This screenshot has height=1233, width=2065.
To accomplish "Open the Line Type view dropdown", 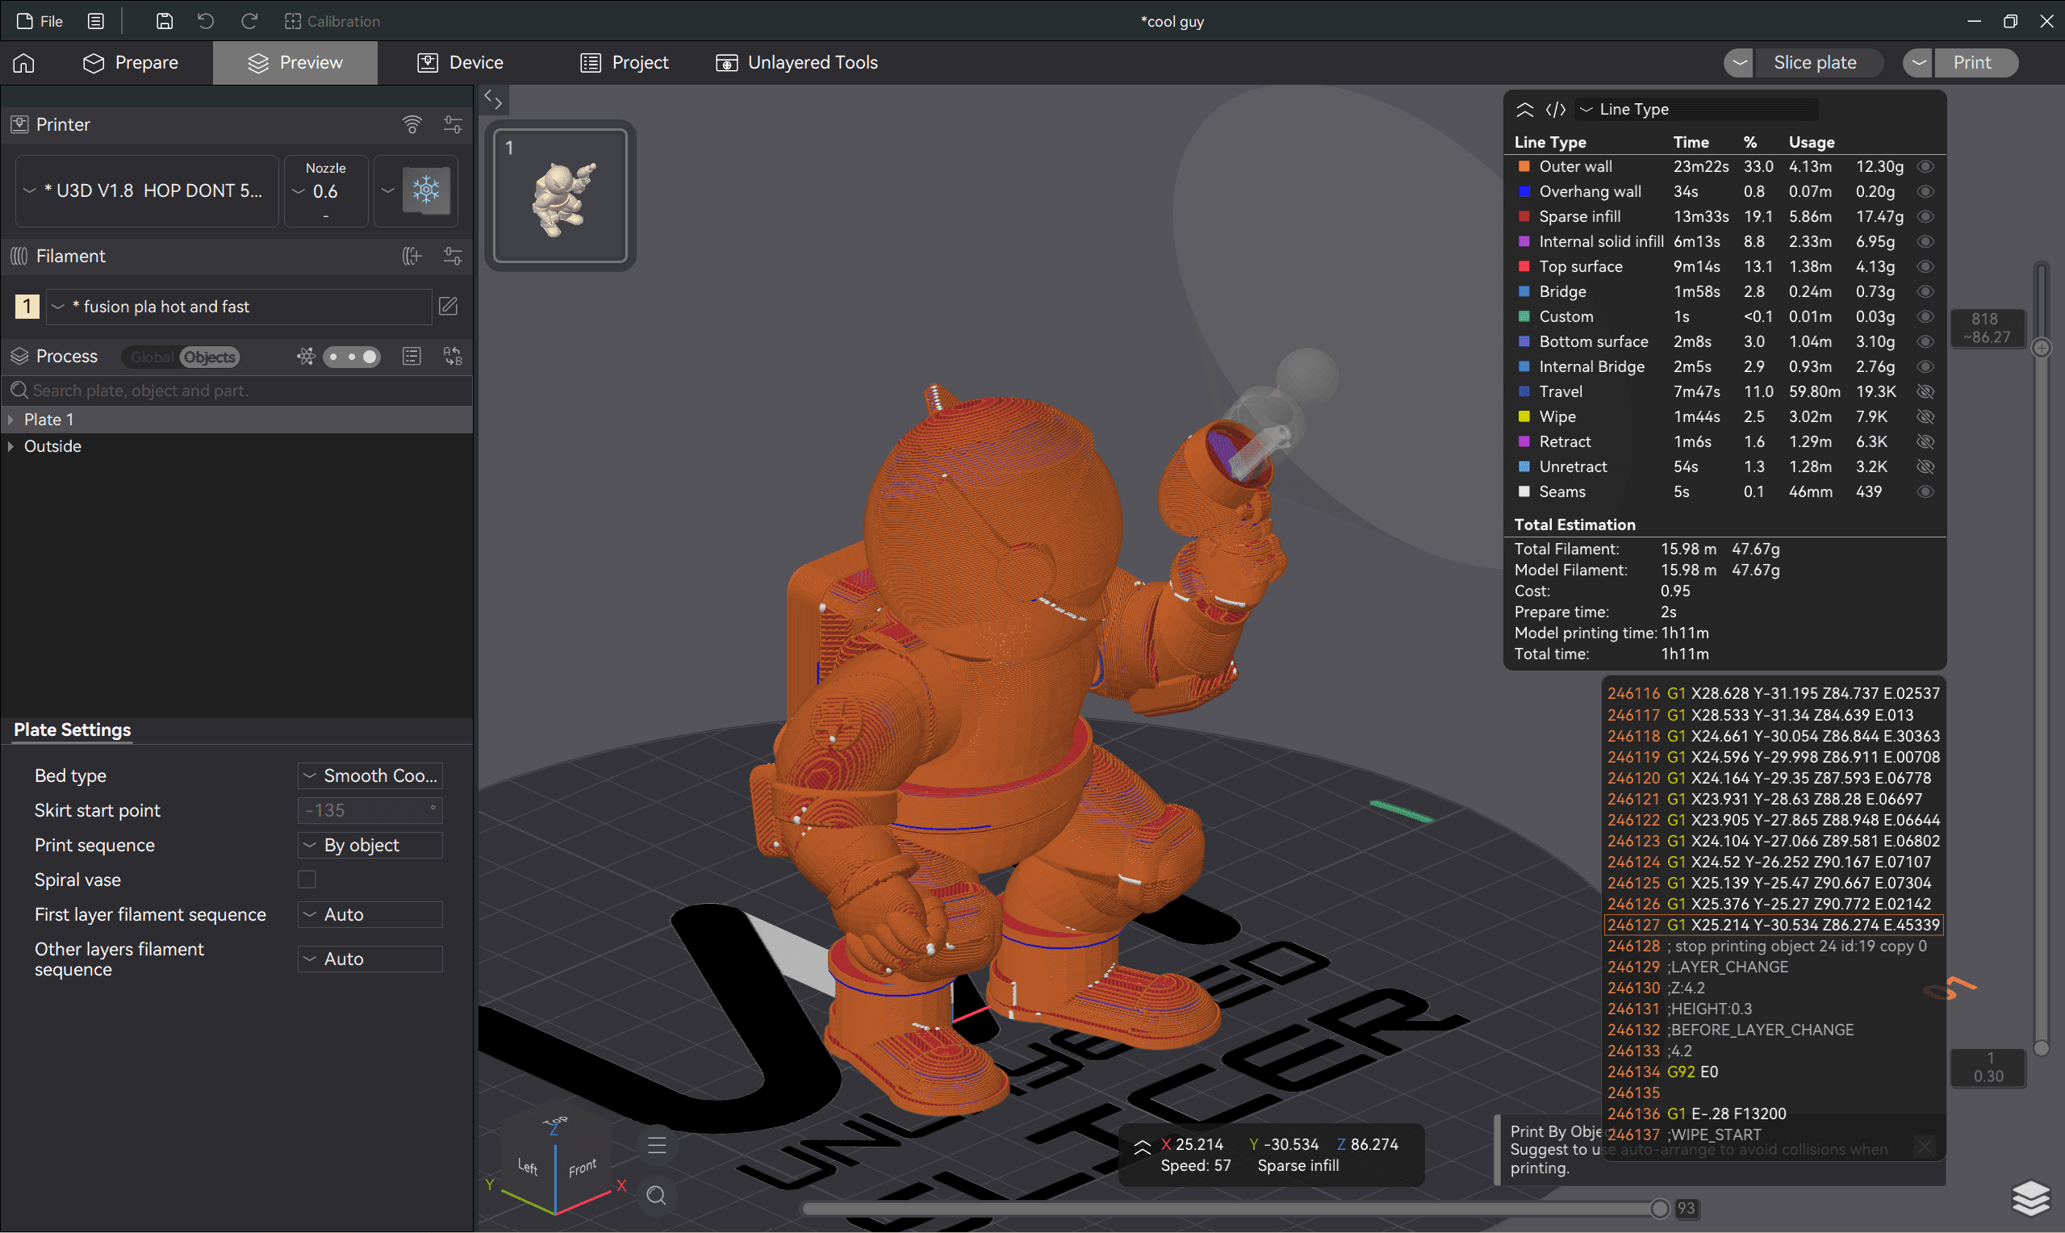I will (1698, 110).
